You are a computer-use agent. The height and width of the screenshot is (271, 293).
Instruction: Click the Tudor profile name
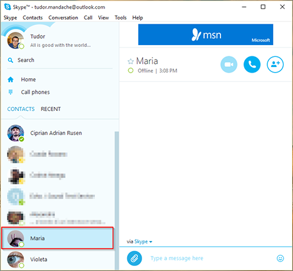click(38, 36)
